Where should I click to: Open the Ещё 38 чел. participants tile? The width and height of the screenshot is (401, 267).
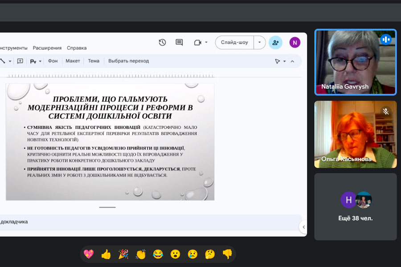(356, 206)
